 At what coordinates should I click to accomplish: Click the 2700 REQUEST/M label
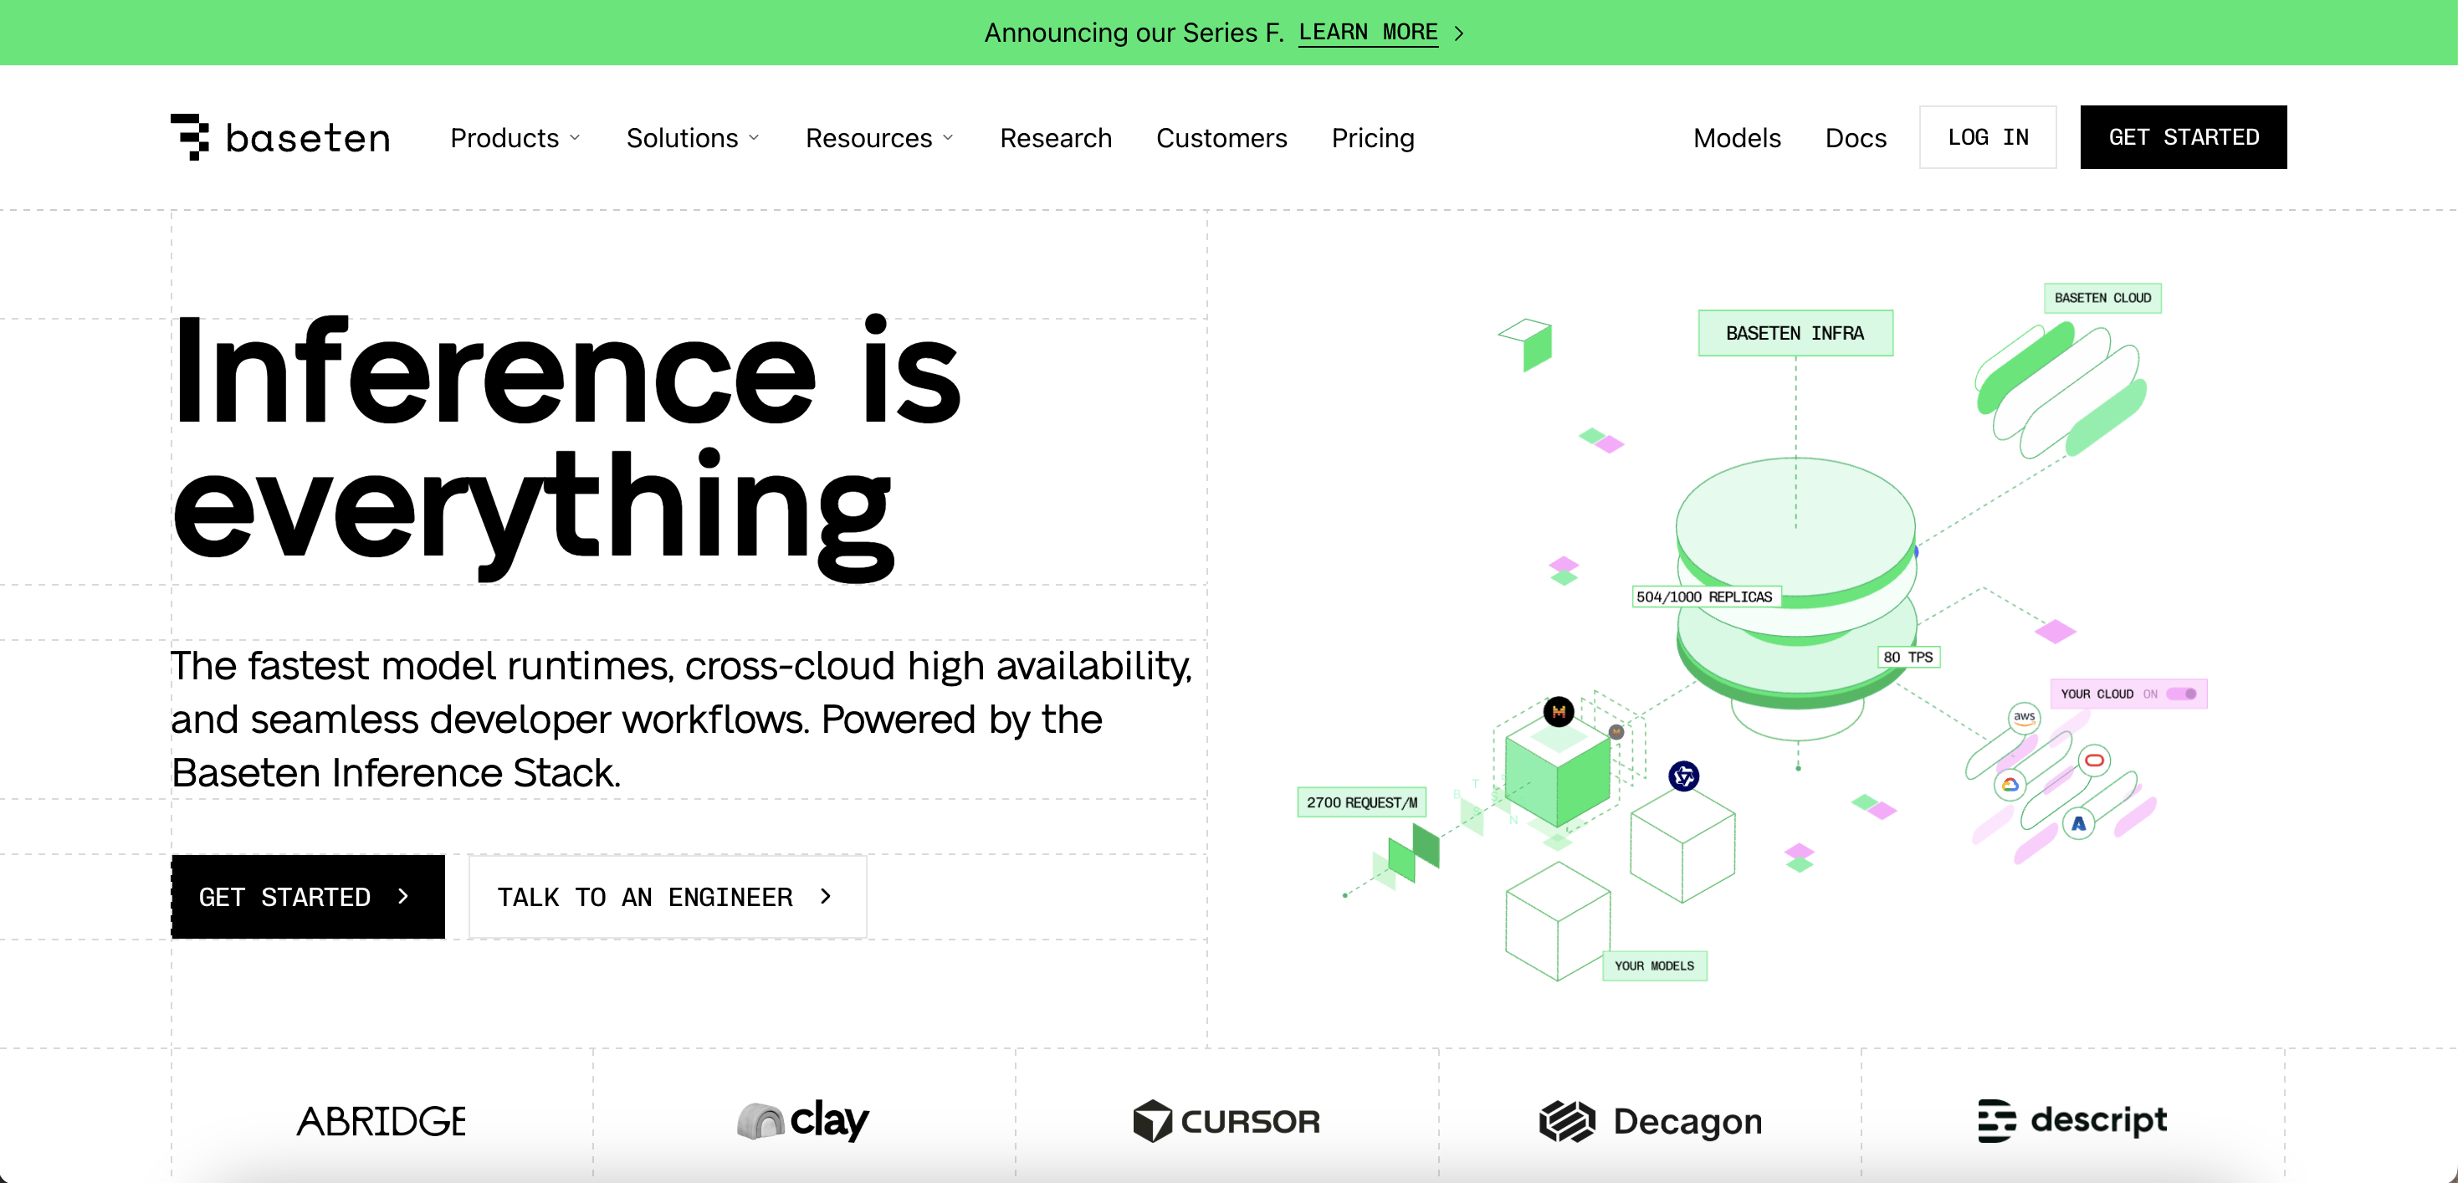tap(1362, 802)
